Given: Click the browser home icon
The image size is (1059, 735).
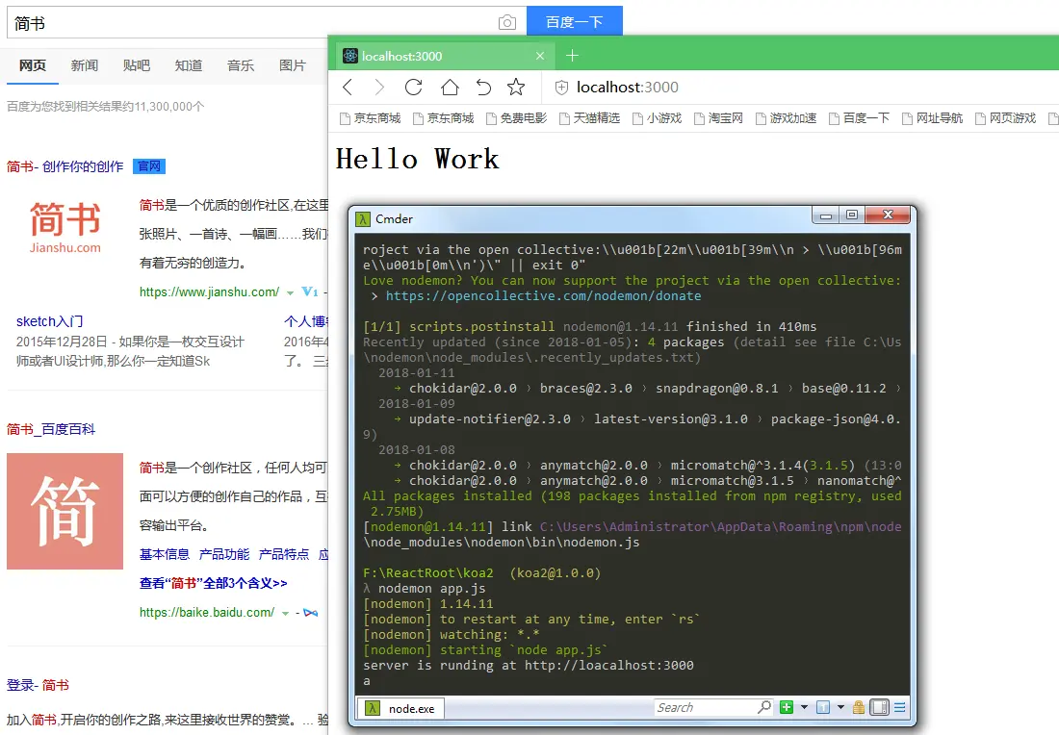Looking at the screenshot, I should [x=450, y=88].
